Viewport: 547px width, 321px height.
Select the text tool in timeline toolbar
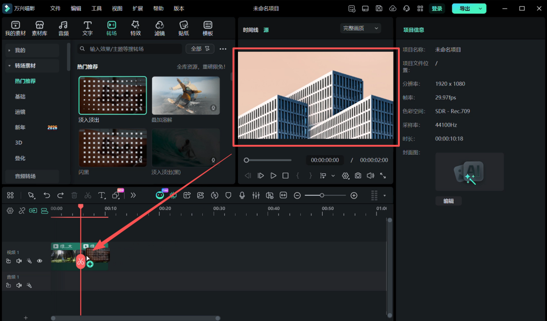pyautogui.click(x=102, y=195)
